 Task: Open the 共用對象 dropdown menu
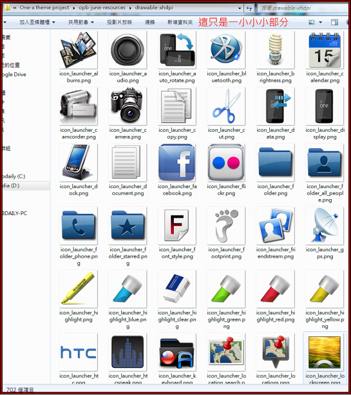[x=81, y=22]
